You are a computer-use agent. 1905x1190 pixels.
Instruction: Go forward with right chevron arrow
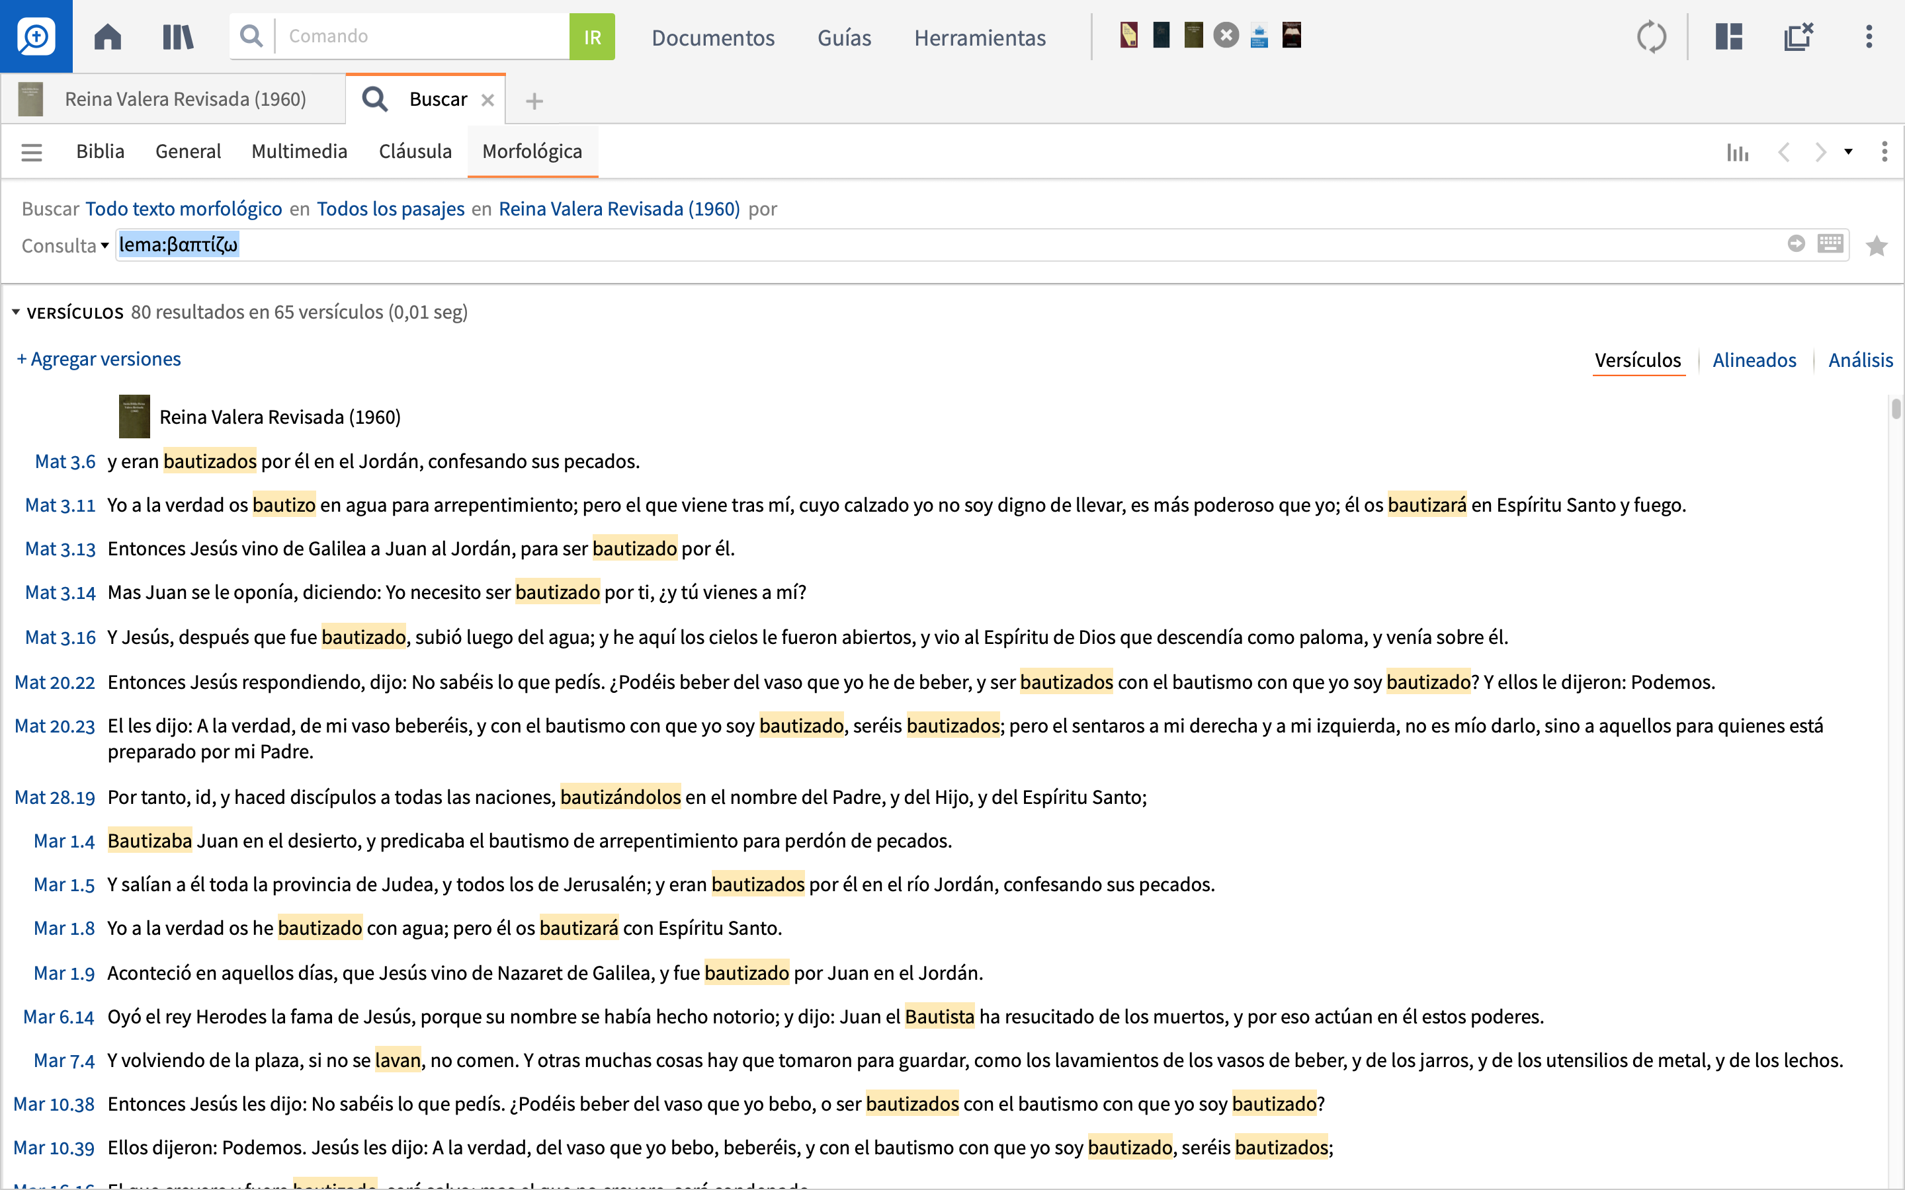1821,152
